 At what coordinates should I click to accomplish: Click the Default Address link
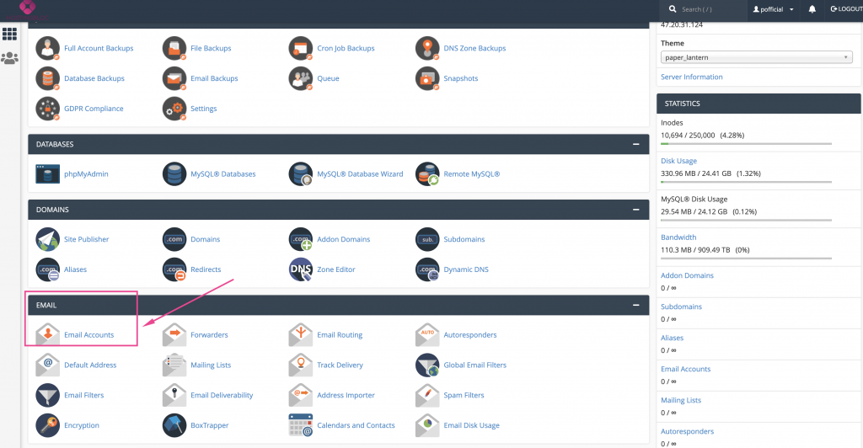point(90,365)
